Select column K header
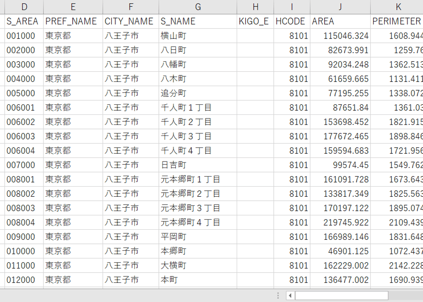 [x=397, y=7]
